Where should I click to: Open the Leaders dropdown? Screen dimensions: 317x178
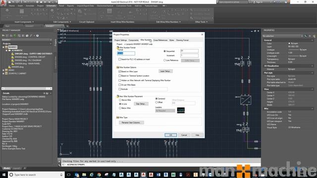(165, 111)
